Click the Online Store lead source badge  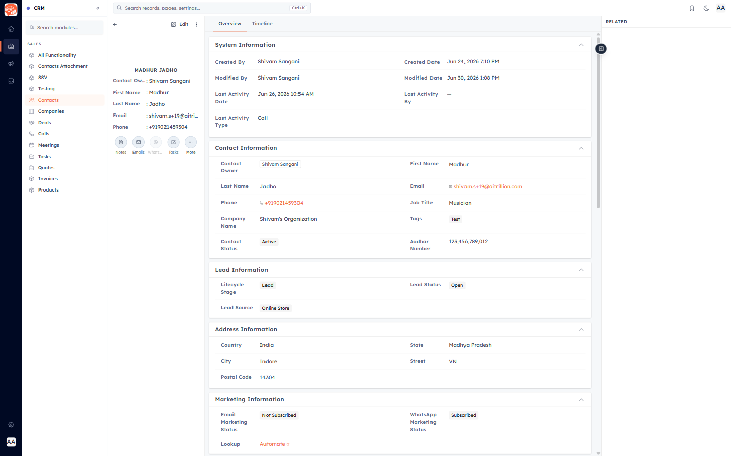pyautogui.click(x=276, y=308)
